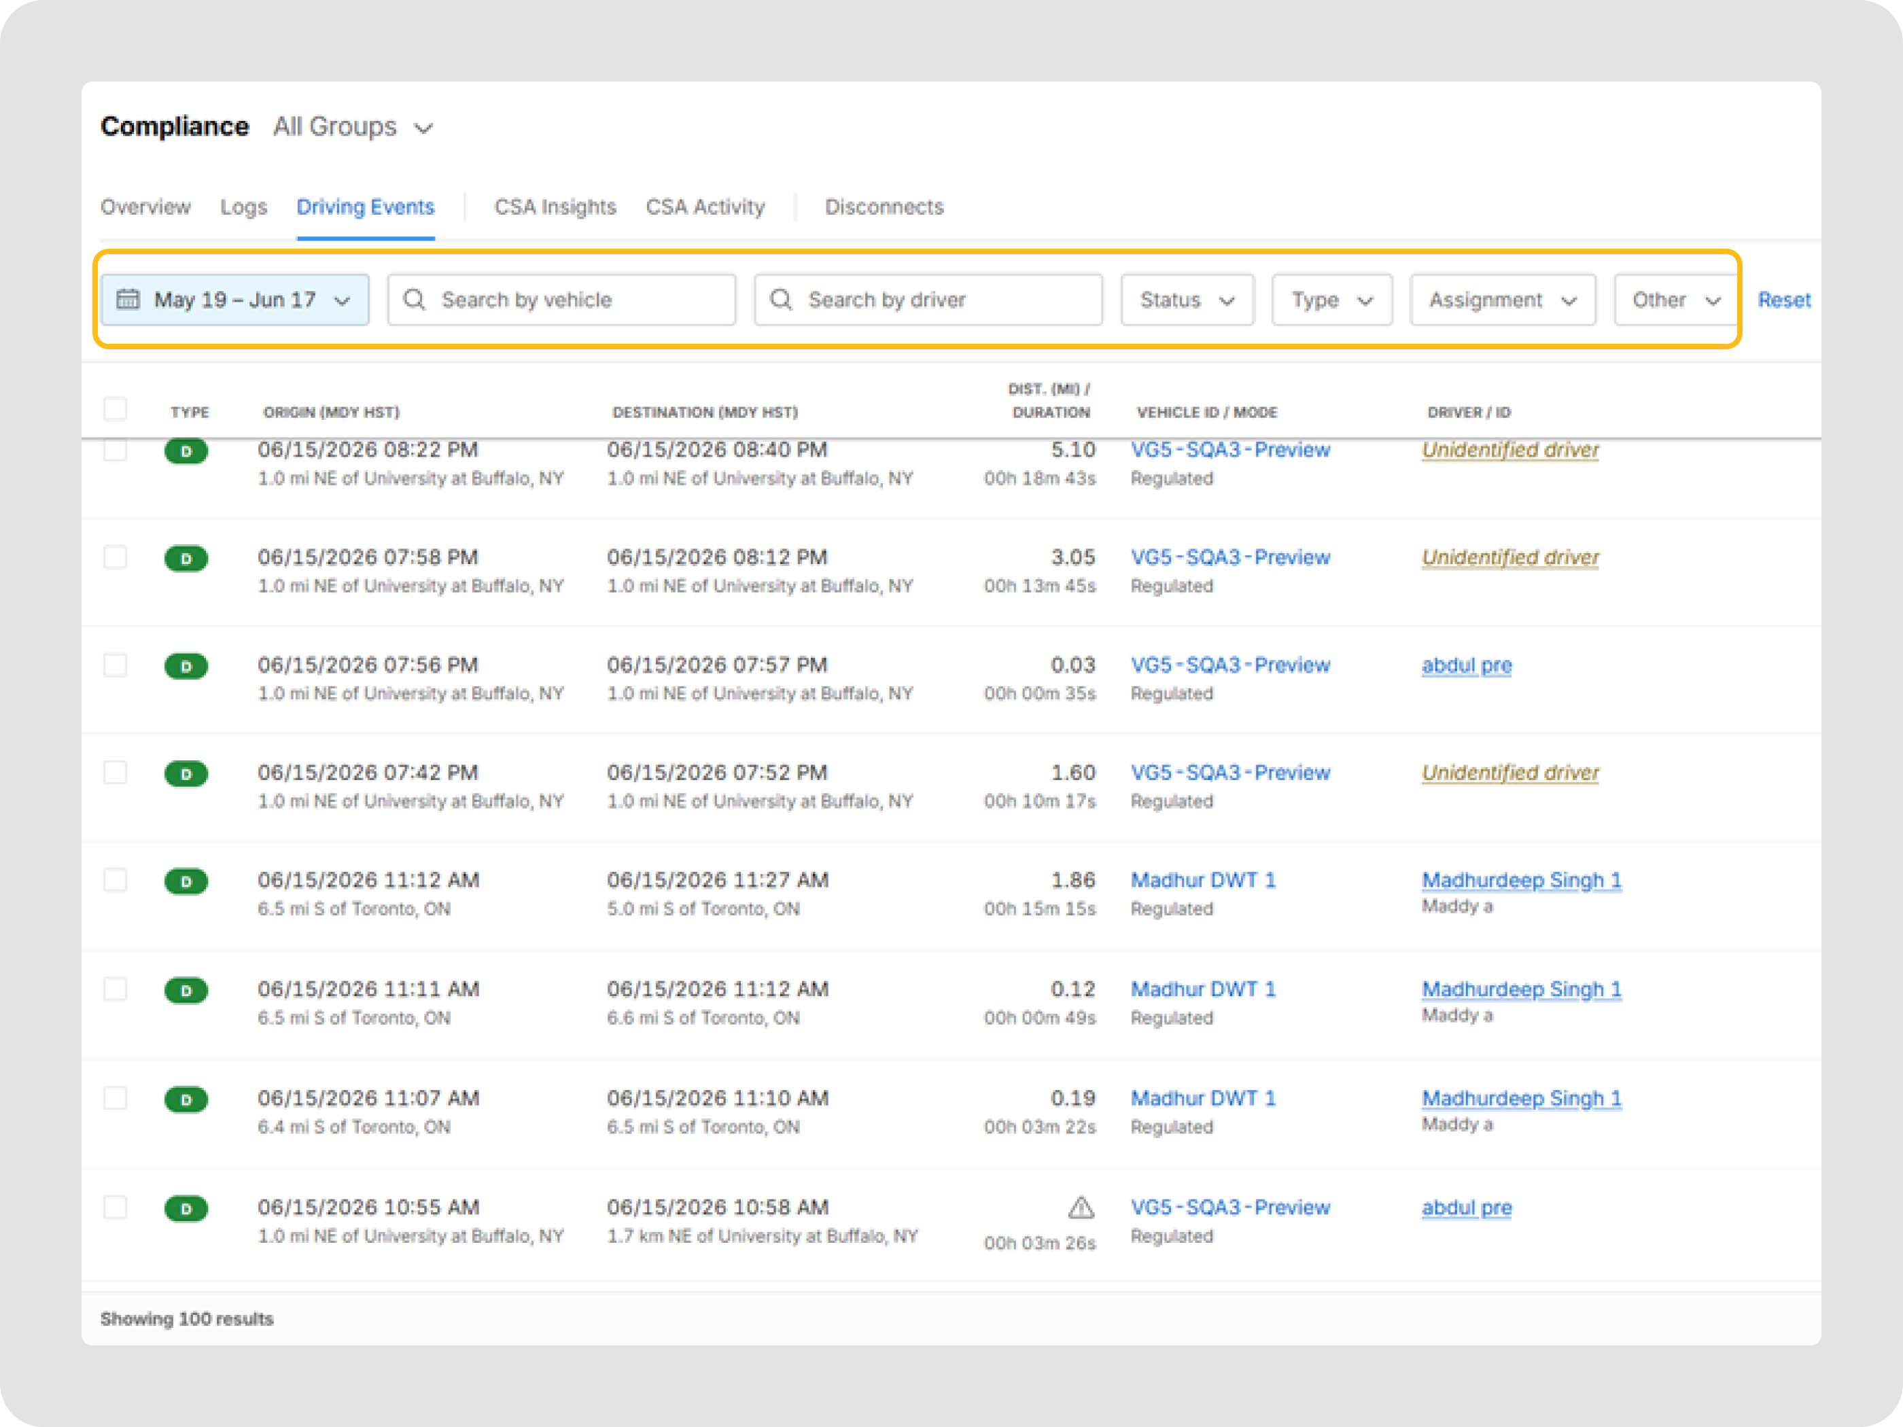Open Madhurdeep Singh 1 in 11:12 AM origin row
This screenshot has width=1903, height=1427.
pyautogui.click(x=1521, y=880)
